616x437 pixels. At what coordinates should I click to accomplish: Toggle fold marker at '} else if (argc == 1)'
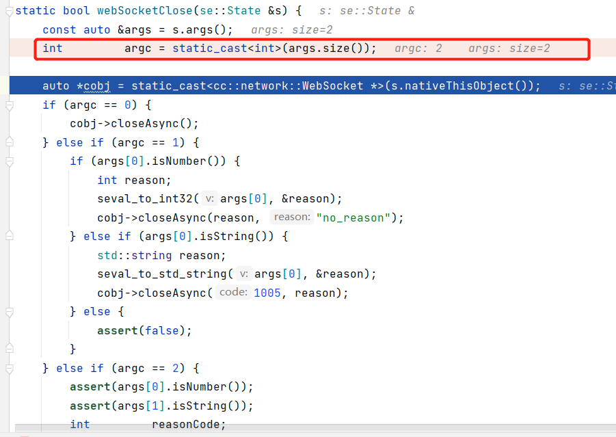tap(10, 142)
